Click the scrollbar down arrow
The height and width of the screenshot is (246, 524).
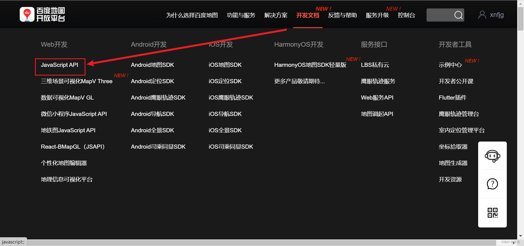point(521,236)
